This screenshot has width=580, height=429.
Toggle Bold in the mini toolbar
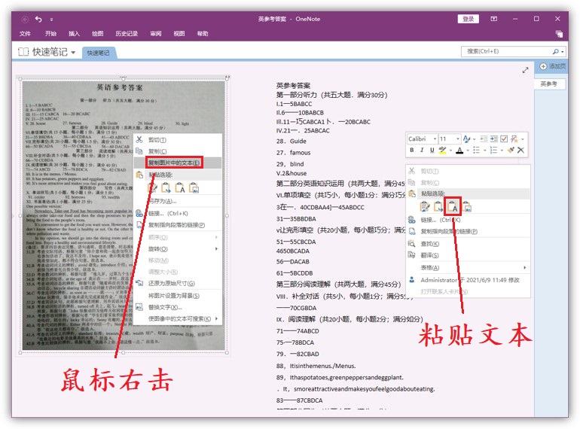click(412, 150)
